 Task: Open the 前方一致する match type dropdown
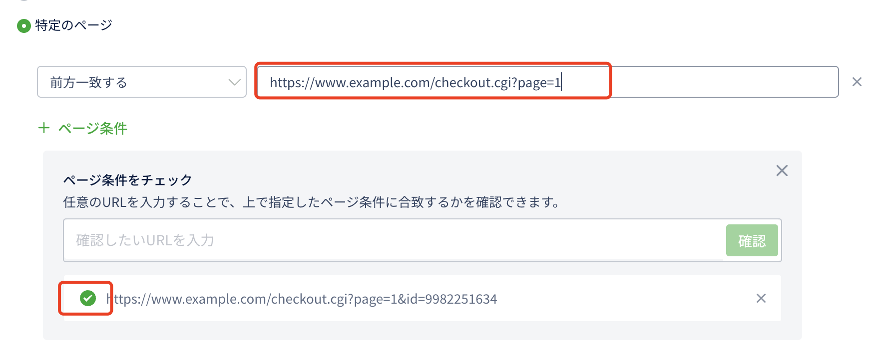tap(142, 82)
